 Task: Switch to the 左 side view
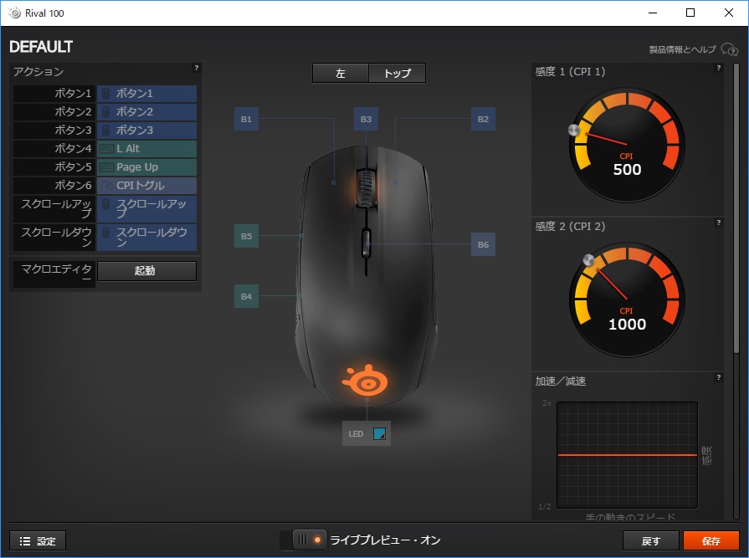click(x=340, y=73)
